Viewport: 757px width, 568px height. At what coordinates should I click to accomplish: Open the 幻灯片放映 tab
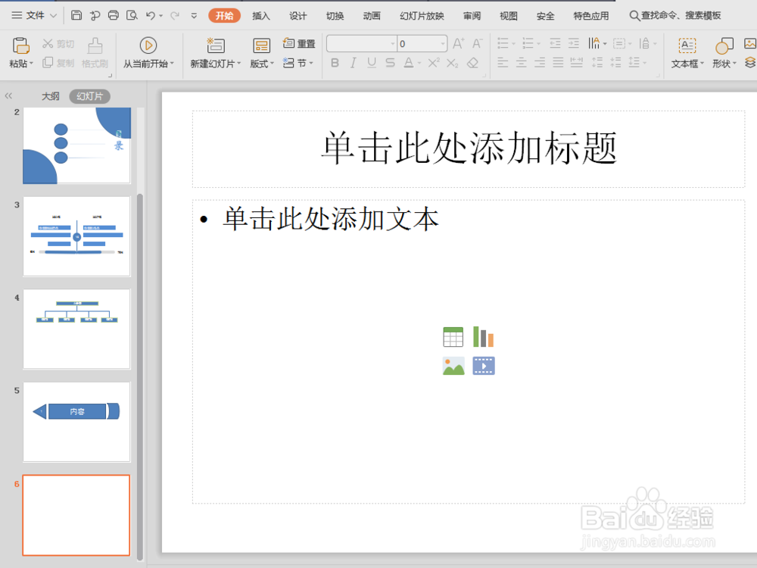point(422,15)
